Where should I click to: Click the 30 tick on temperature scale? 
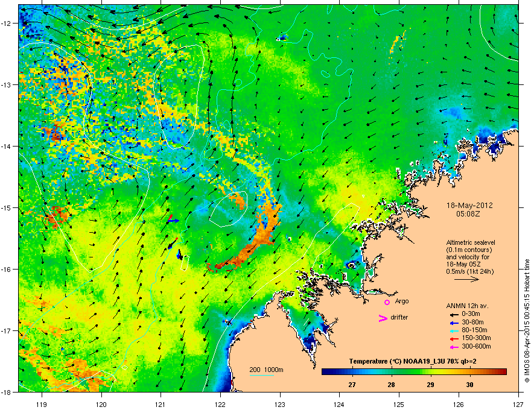(x=469, y=385)
